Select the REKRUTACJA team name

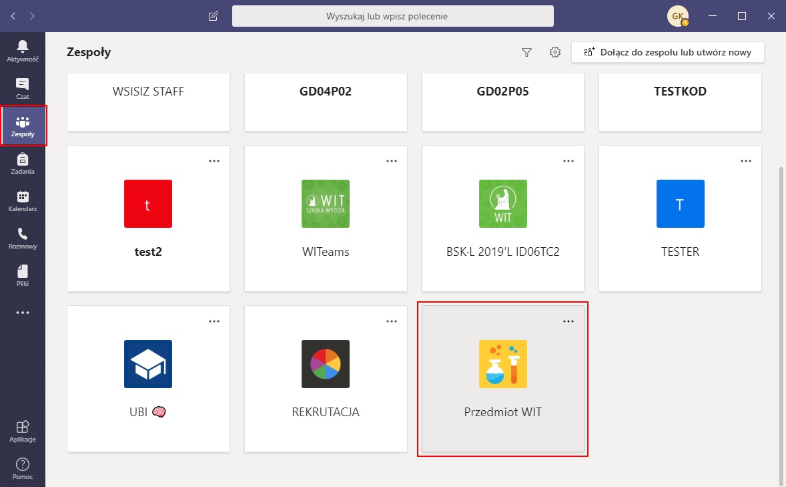(326, 412)
